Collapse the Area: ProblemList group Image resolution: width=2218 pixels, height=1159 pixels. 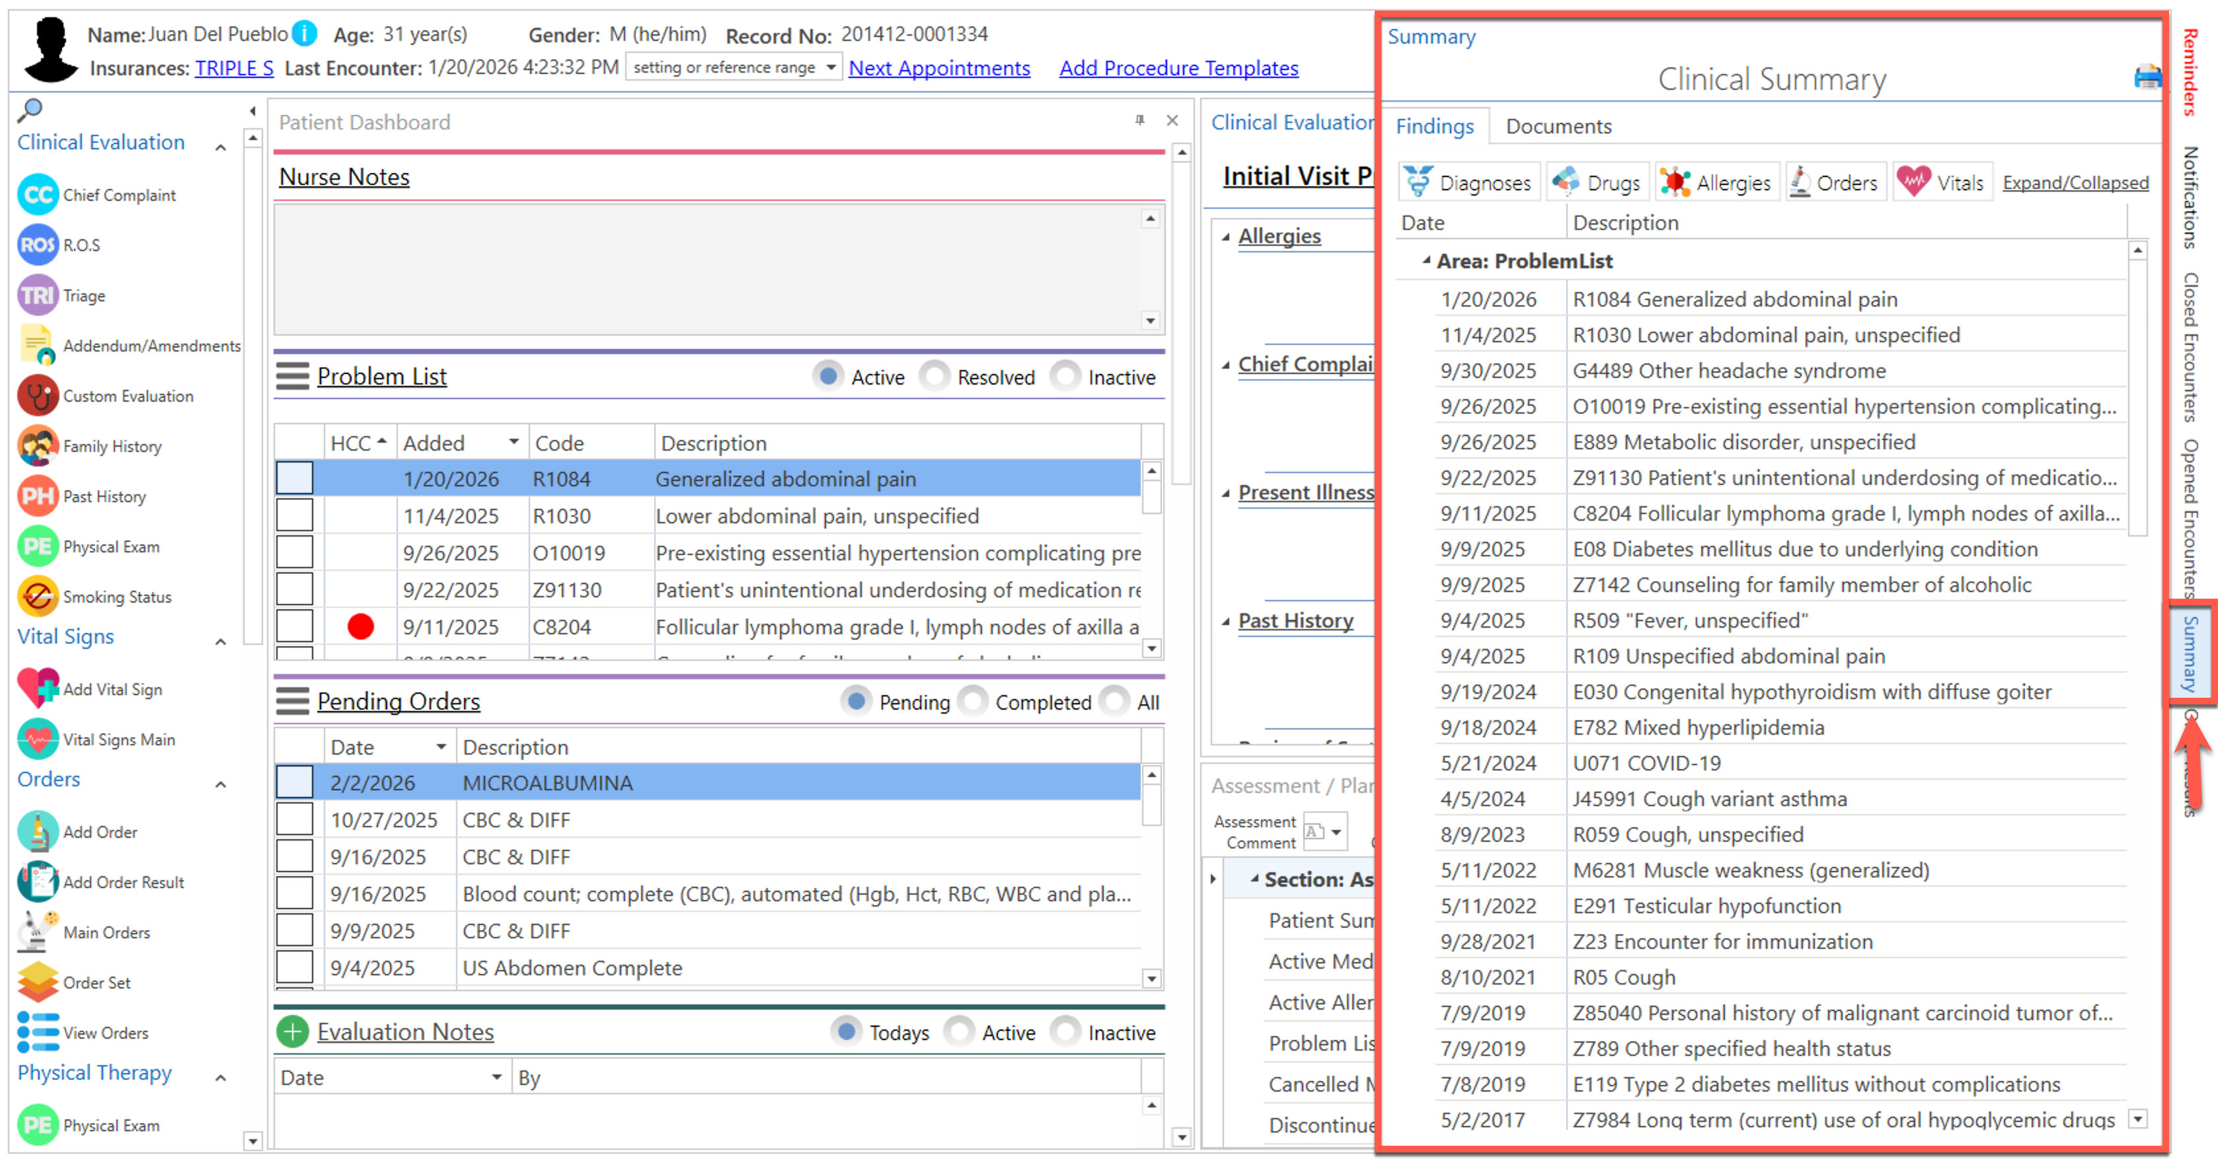pyautogui.click(x=1427, y=260)
